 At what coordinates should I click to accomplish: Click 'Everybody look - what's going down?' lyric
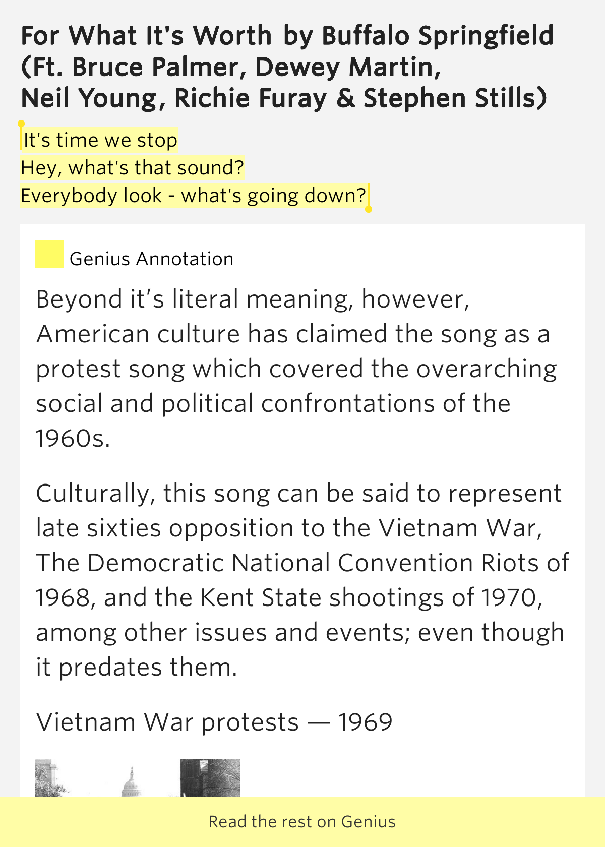click(193, 196)
